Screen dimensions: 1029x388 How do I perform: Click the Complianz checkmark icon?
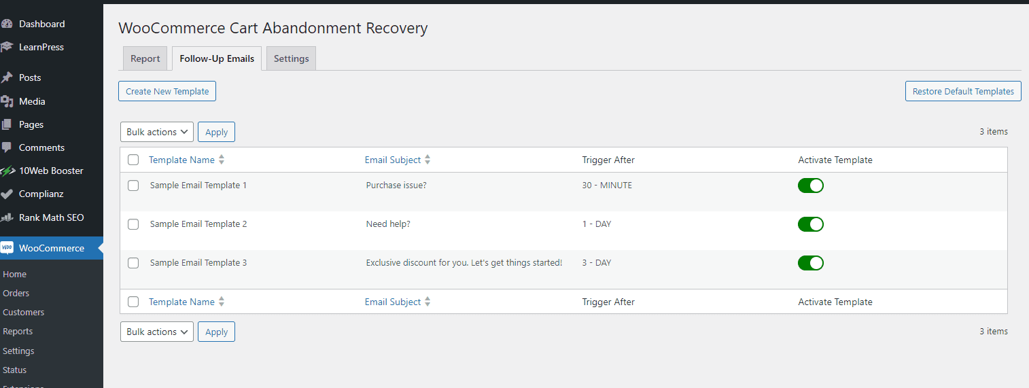pos(7,194)
